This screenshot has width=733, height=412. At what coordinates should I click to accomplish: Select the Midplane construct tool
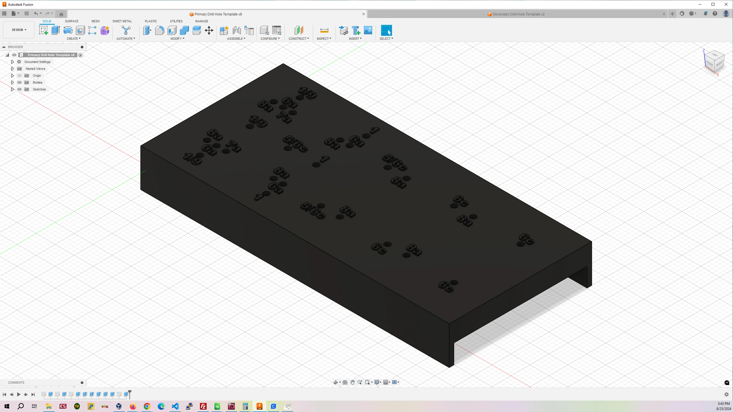coord(299,30)
